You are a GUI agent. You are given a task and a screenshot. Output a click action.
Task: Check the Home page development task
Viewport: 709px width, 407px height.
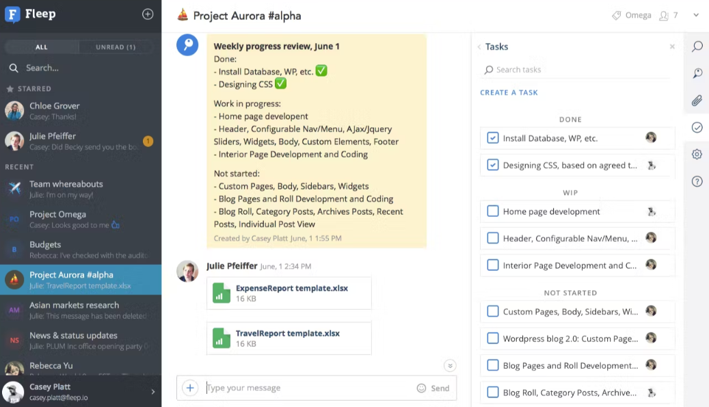pyautogui.click(x=493, y=211)
